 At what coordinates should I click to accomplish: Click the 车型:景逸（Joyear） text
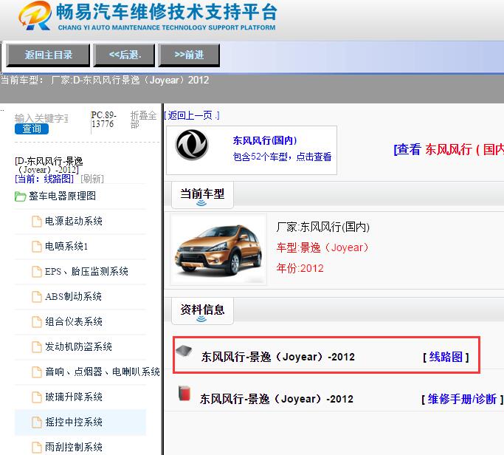(x=322, y=247)
